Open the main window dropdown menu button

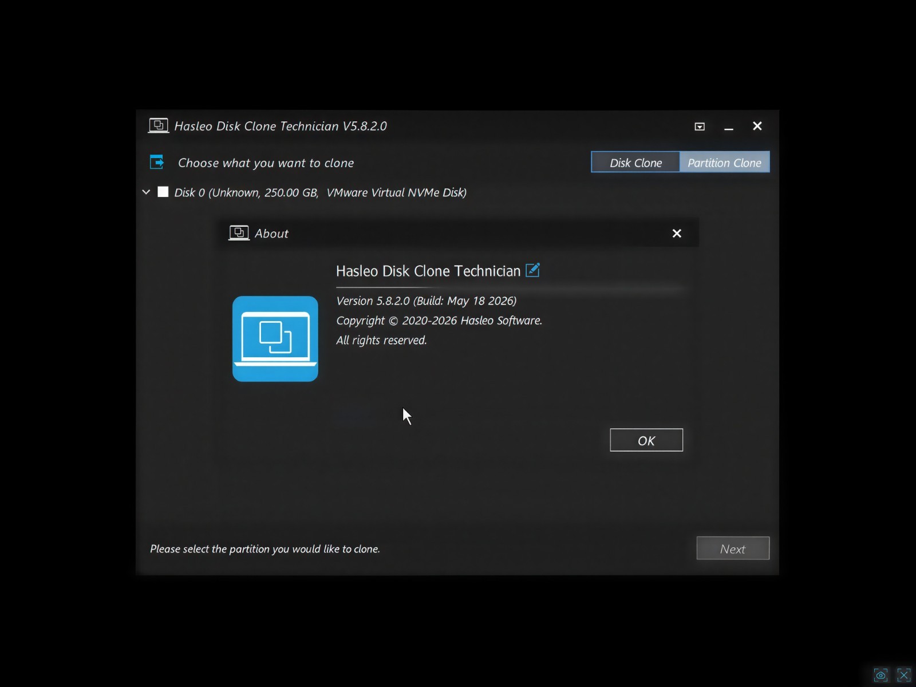[700, 127]
